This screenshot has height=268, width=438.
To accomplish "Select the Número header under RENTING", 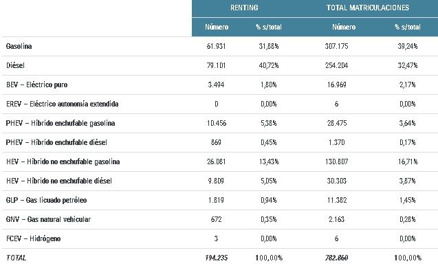I will 217,27.
